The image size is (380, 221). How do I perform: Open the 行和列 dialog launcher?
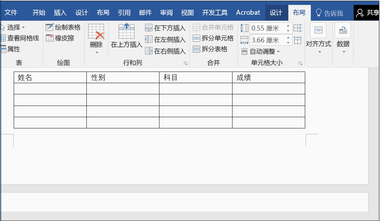(x=186, y=63)
